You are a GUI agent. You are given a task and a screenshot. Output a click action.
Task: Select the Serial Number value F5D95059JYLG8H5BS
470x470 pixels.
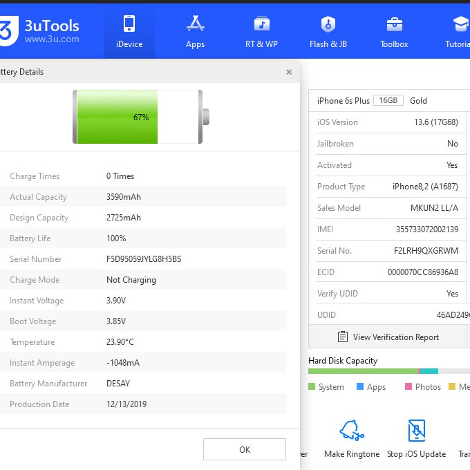[x=144, y=259]
